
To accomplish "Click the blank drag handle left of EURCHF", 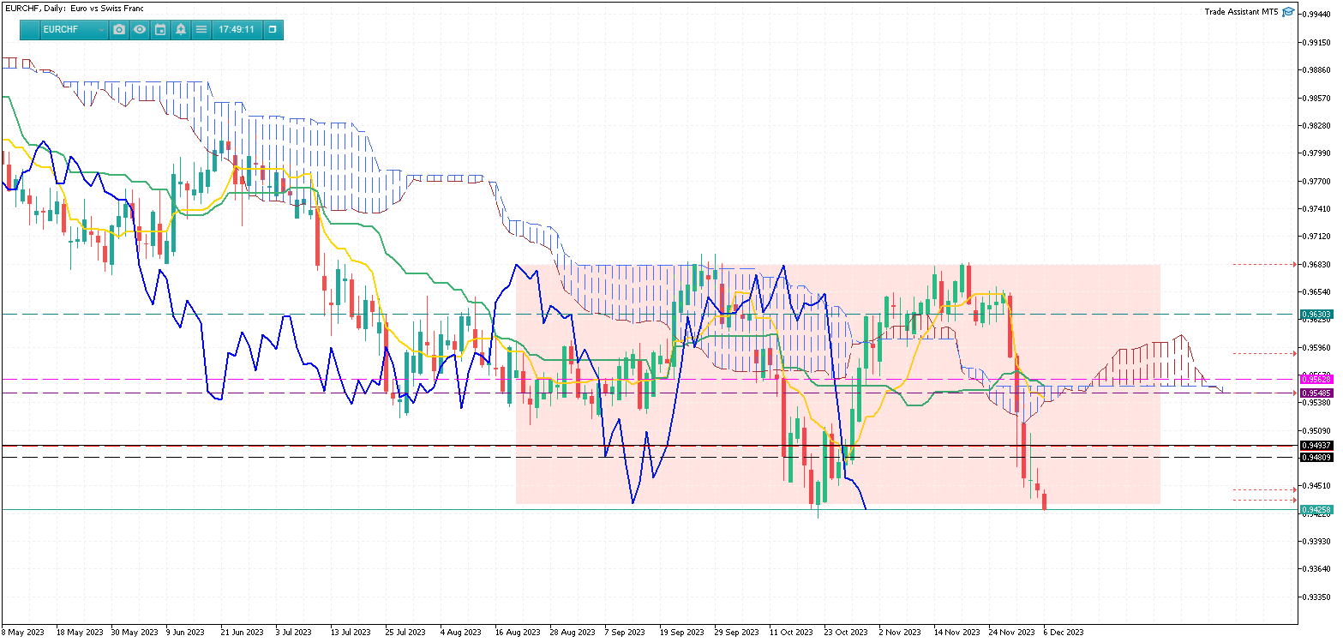I will coord(31,29).
